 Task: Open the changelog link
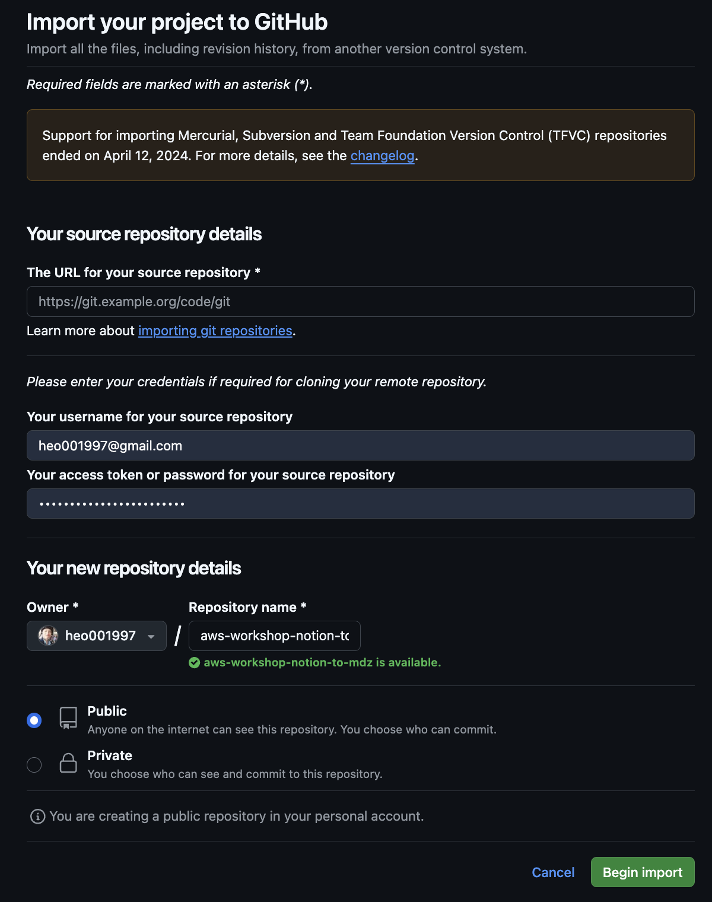(x=382, y=155)
